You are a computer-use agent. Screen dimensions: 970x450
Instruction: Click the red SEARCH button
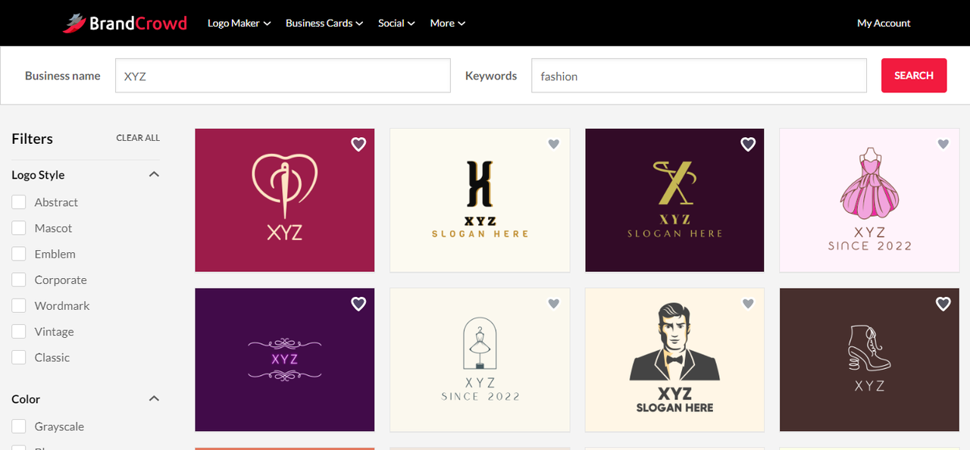click(914, 76)
